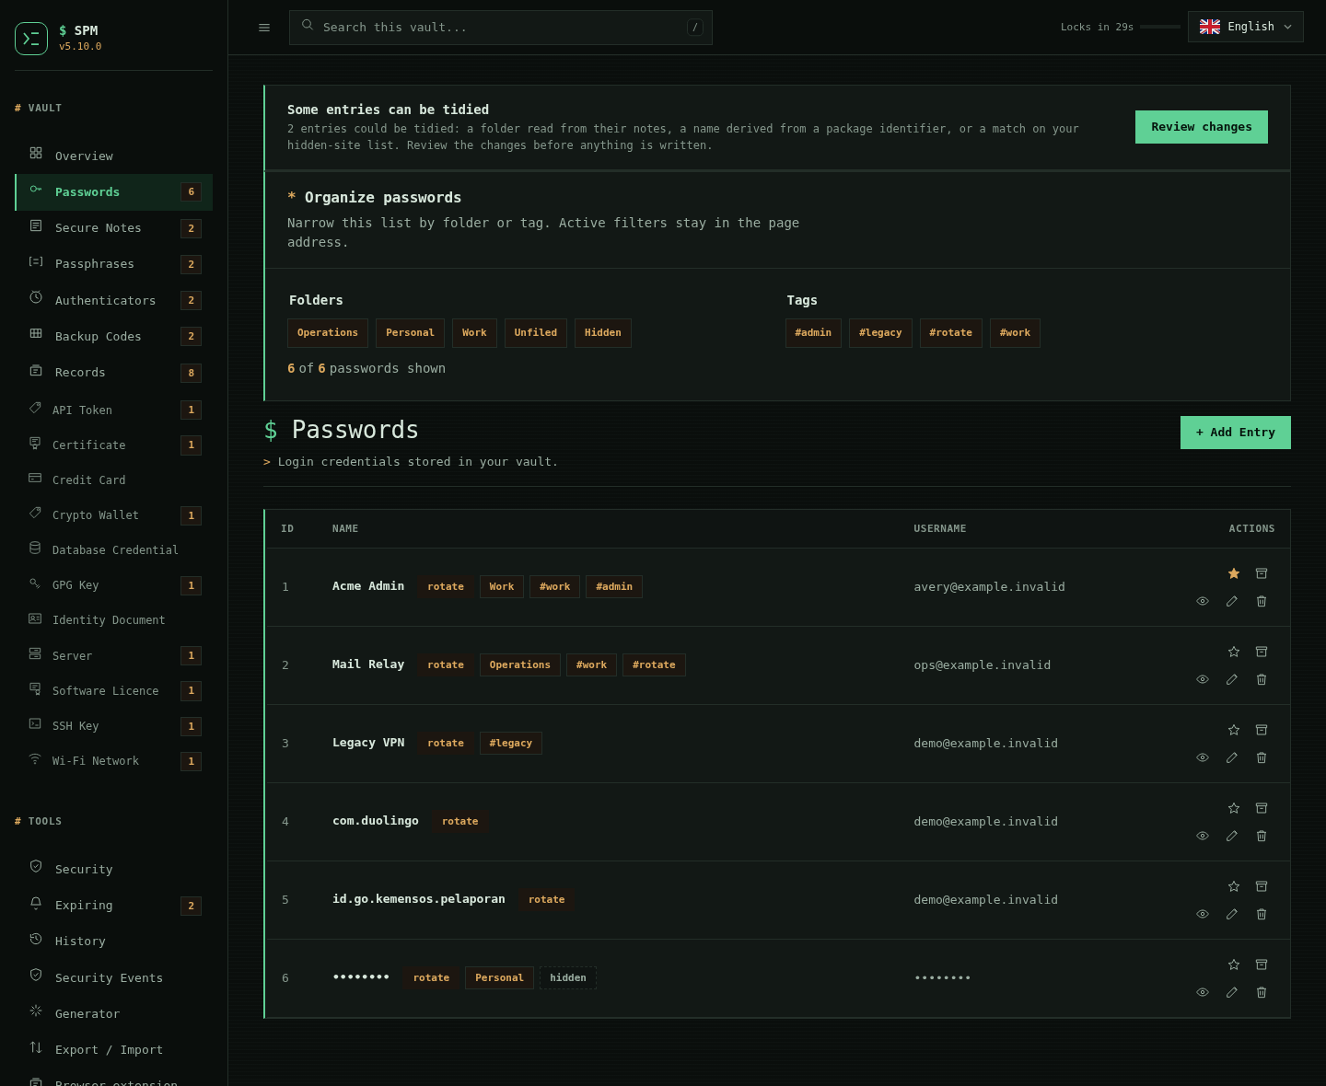1326x1086 pixels.
Task: Click the SPM terminal logo icon
Action: coord(31,39)
